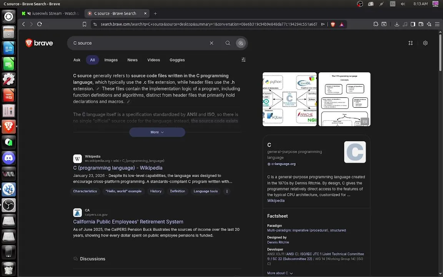This screenshot has width=443, height=277.
Task: Click the 8:13 AM clock in top bar
Action: [420, 4]
